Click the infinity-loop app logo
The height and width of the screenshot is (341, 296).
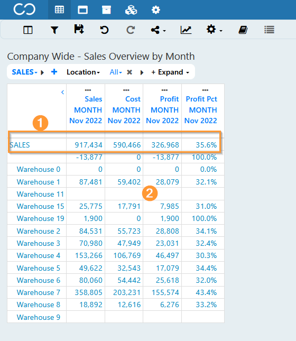pyautogui.click(x=24, y=10)
